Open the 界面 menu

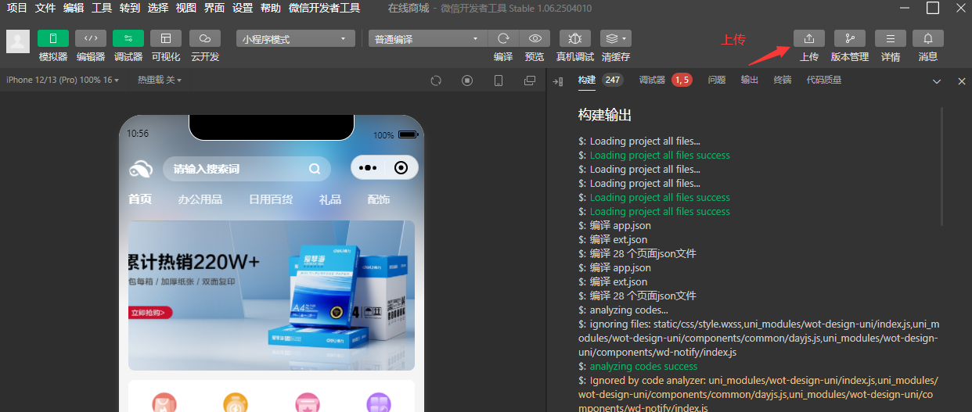pyautogui.click(x=214, y=8)
